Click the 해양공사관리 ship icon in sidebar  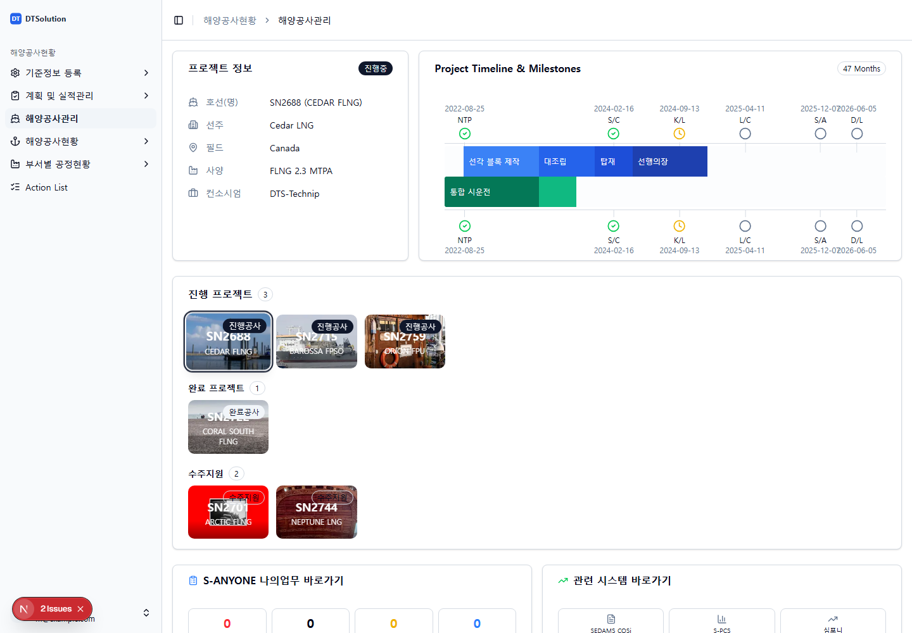15,118
